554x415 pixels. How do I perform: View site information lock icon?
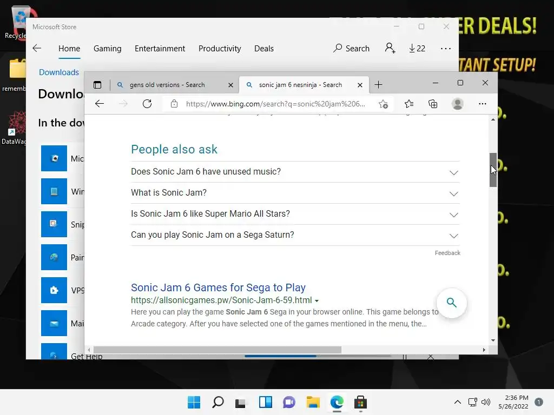click(x=174, y=104)
